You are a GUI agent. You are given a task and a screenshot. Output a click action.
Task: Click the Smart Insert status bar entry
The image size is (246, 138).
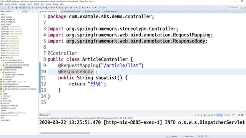point(189,136)
